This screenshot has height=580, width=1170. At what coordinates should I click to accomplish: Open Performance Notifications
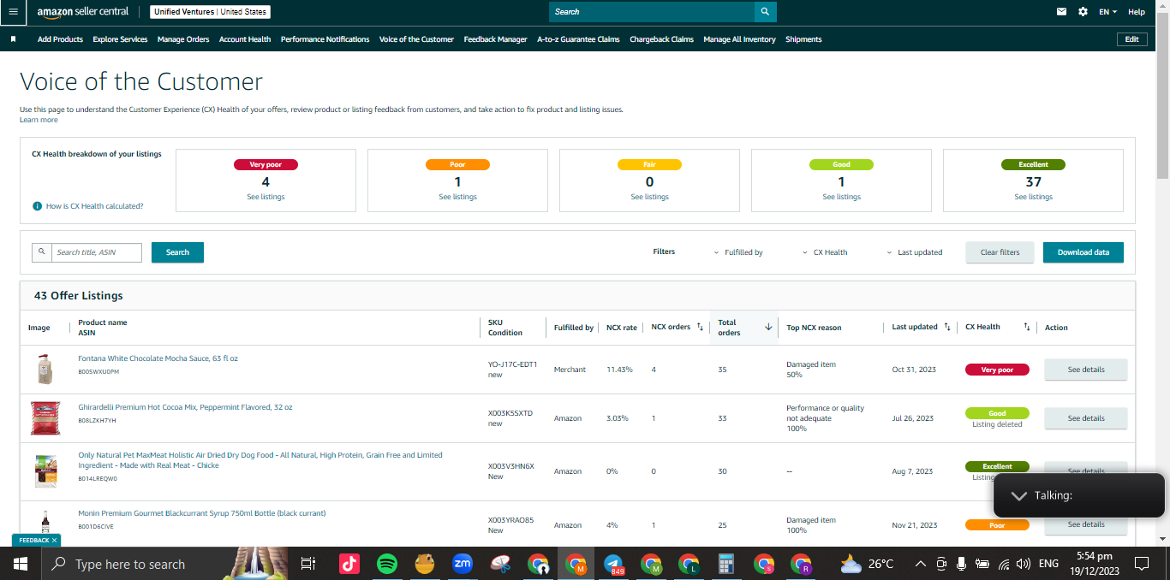tap(325, 39)
